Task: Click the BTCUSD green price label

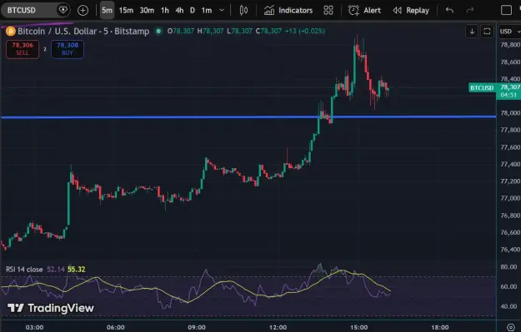Action: click(x=482, y=87)
